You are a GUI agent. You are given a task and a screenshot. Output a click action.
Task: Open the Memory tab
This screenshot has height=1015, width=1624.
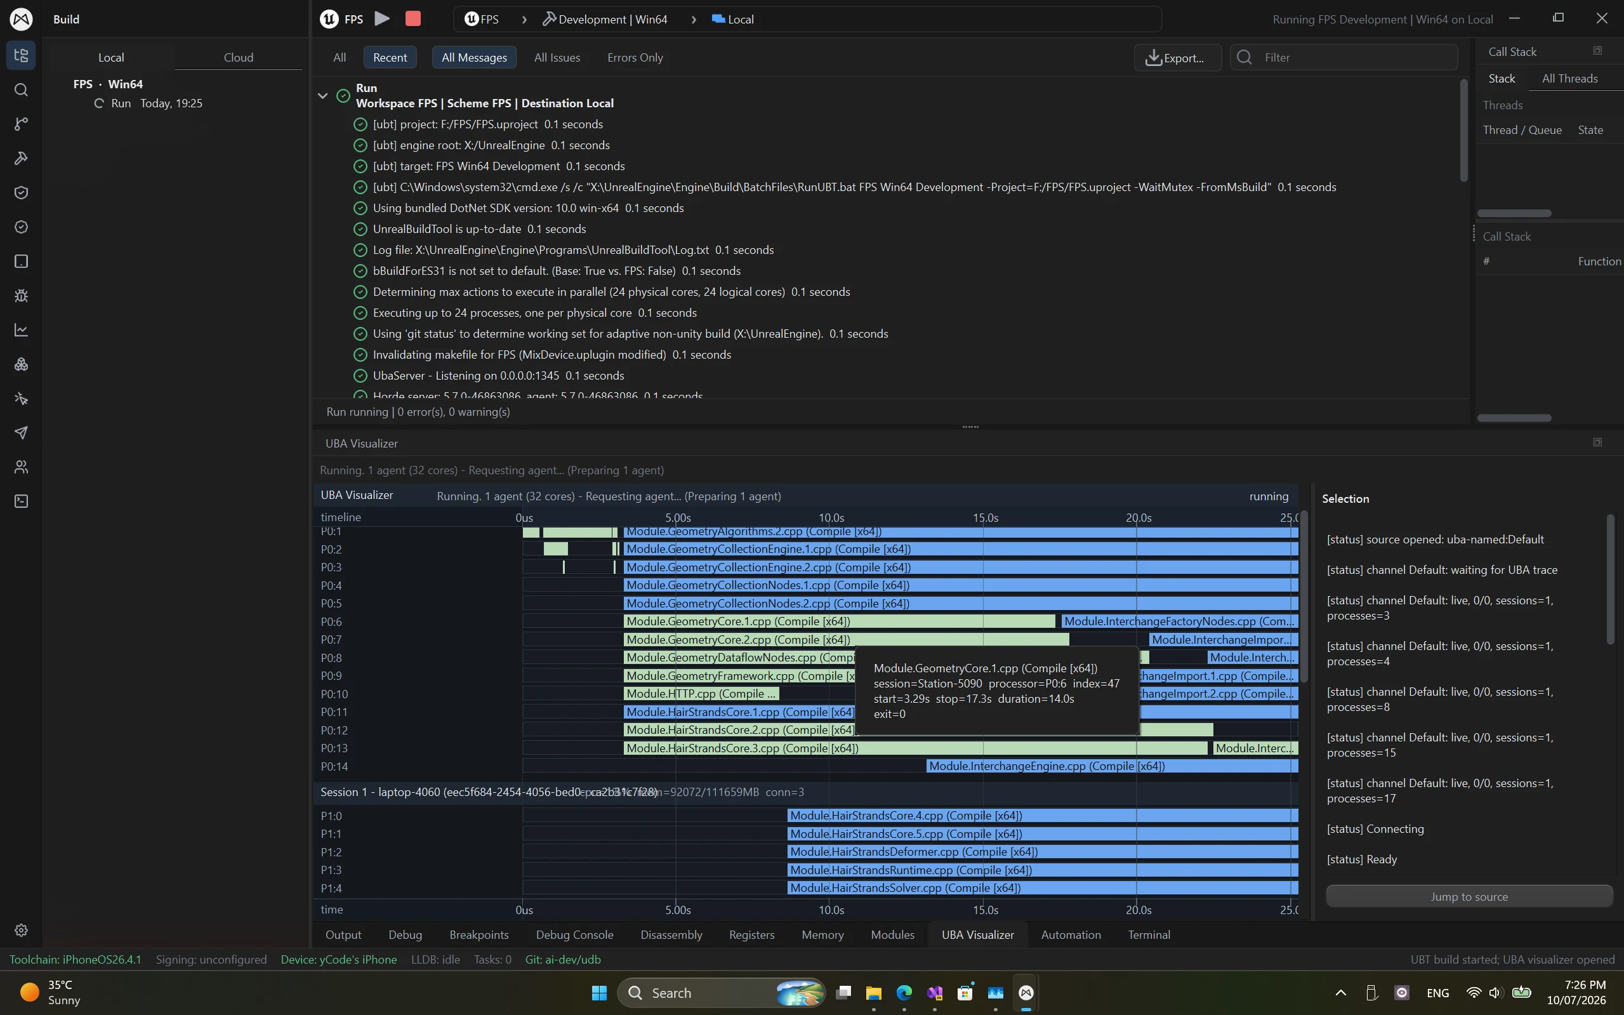pos(822,934)
